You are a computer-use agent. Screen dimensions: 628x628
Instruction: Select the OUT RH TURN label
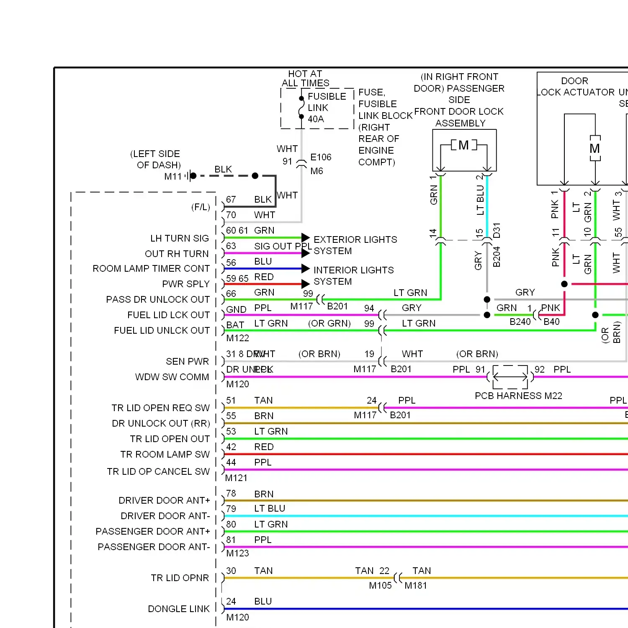point(177,254)
